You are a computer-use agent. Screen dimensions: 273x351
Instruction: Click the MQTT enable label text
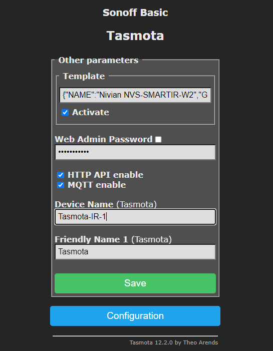coord(97,185)
